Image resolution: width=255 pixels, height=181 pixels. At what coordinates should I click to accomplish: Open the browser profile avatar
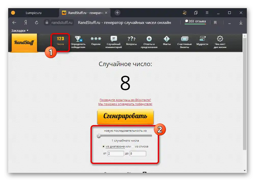[185, 13]
